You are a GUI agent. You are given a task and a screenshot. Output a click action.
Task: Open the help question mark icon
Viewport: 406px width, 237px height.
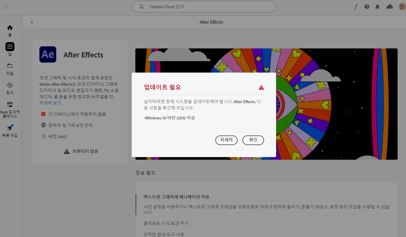[x=367, y=7]
